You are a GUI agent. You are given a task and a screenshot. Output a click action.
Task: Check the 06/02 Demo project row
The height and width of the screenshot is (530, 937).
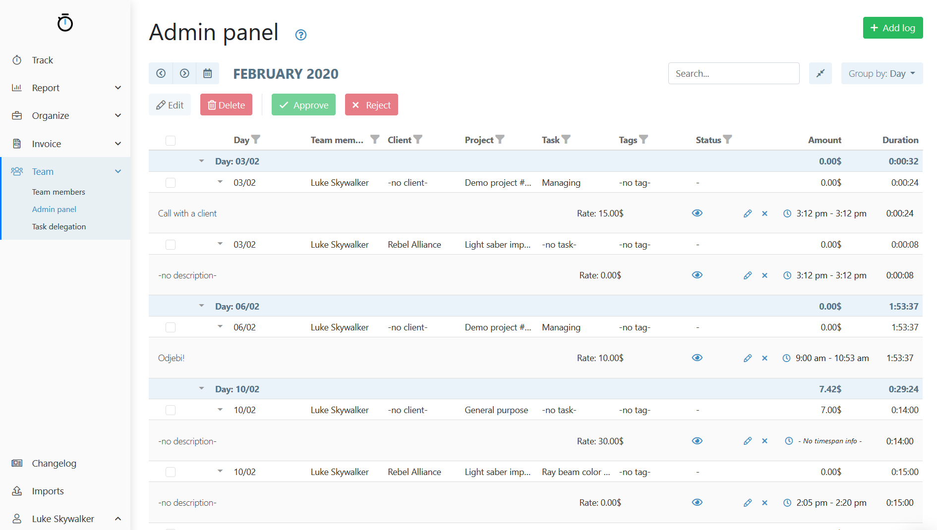171,327
